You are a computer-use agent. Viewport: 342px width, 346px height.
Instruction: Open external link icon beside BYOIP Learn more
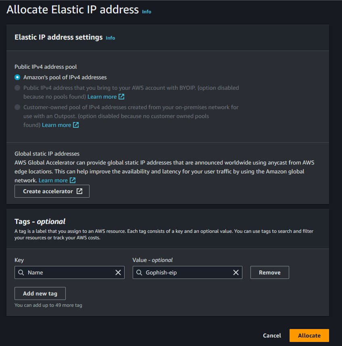click(x=121, y=97)
